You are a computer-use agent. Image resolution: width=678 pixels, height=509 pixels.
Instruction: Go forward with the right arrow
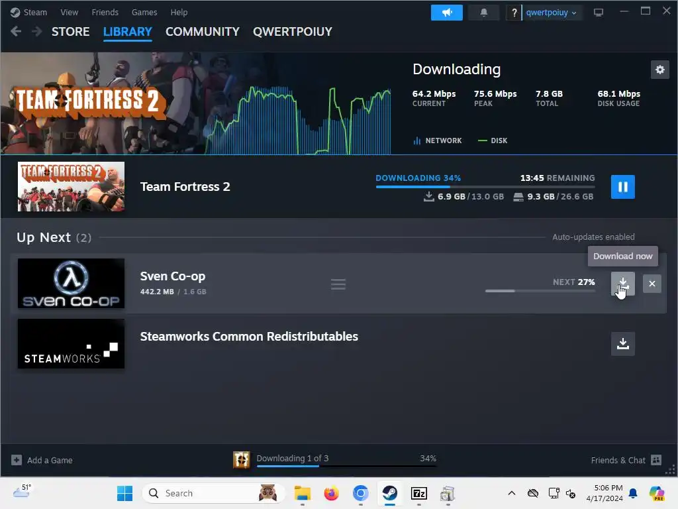tap(37, 32)
